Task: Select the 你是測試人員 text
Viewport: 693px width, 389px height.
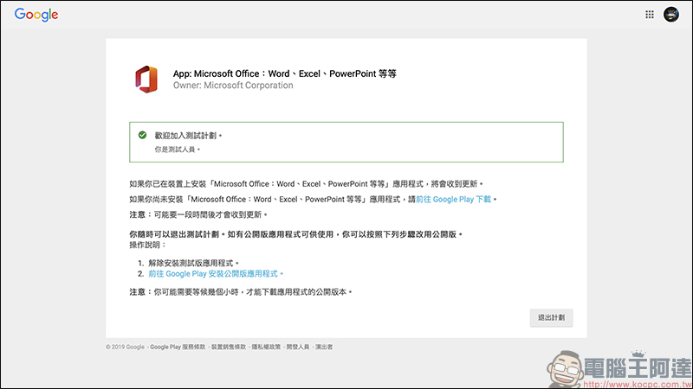Action: tap(177, 150)
